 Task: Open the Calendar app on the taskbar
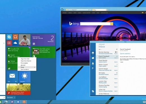pos(12,102)
